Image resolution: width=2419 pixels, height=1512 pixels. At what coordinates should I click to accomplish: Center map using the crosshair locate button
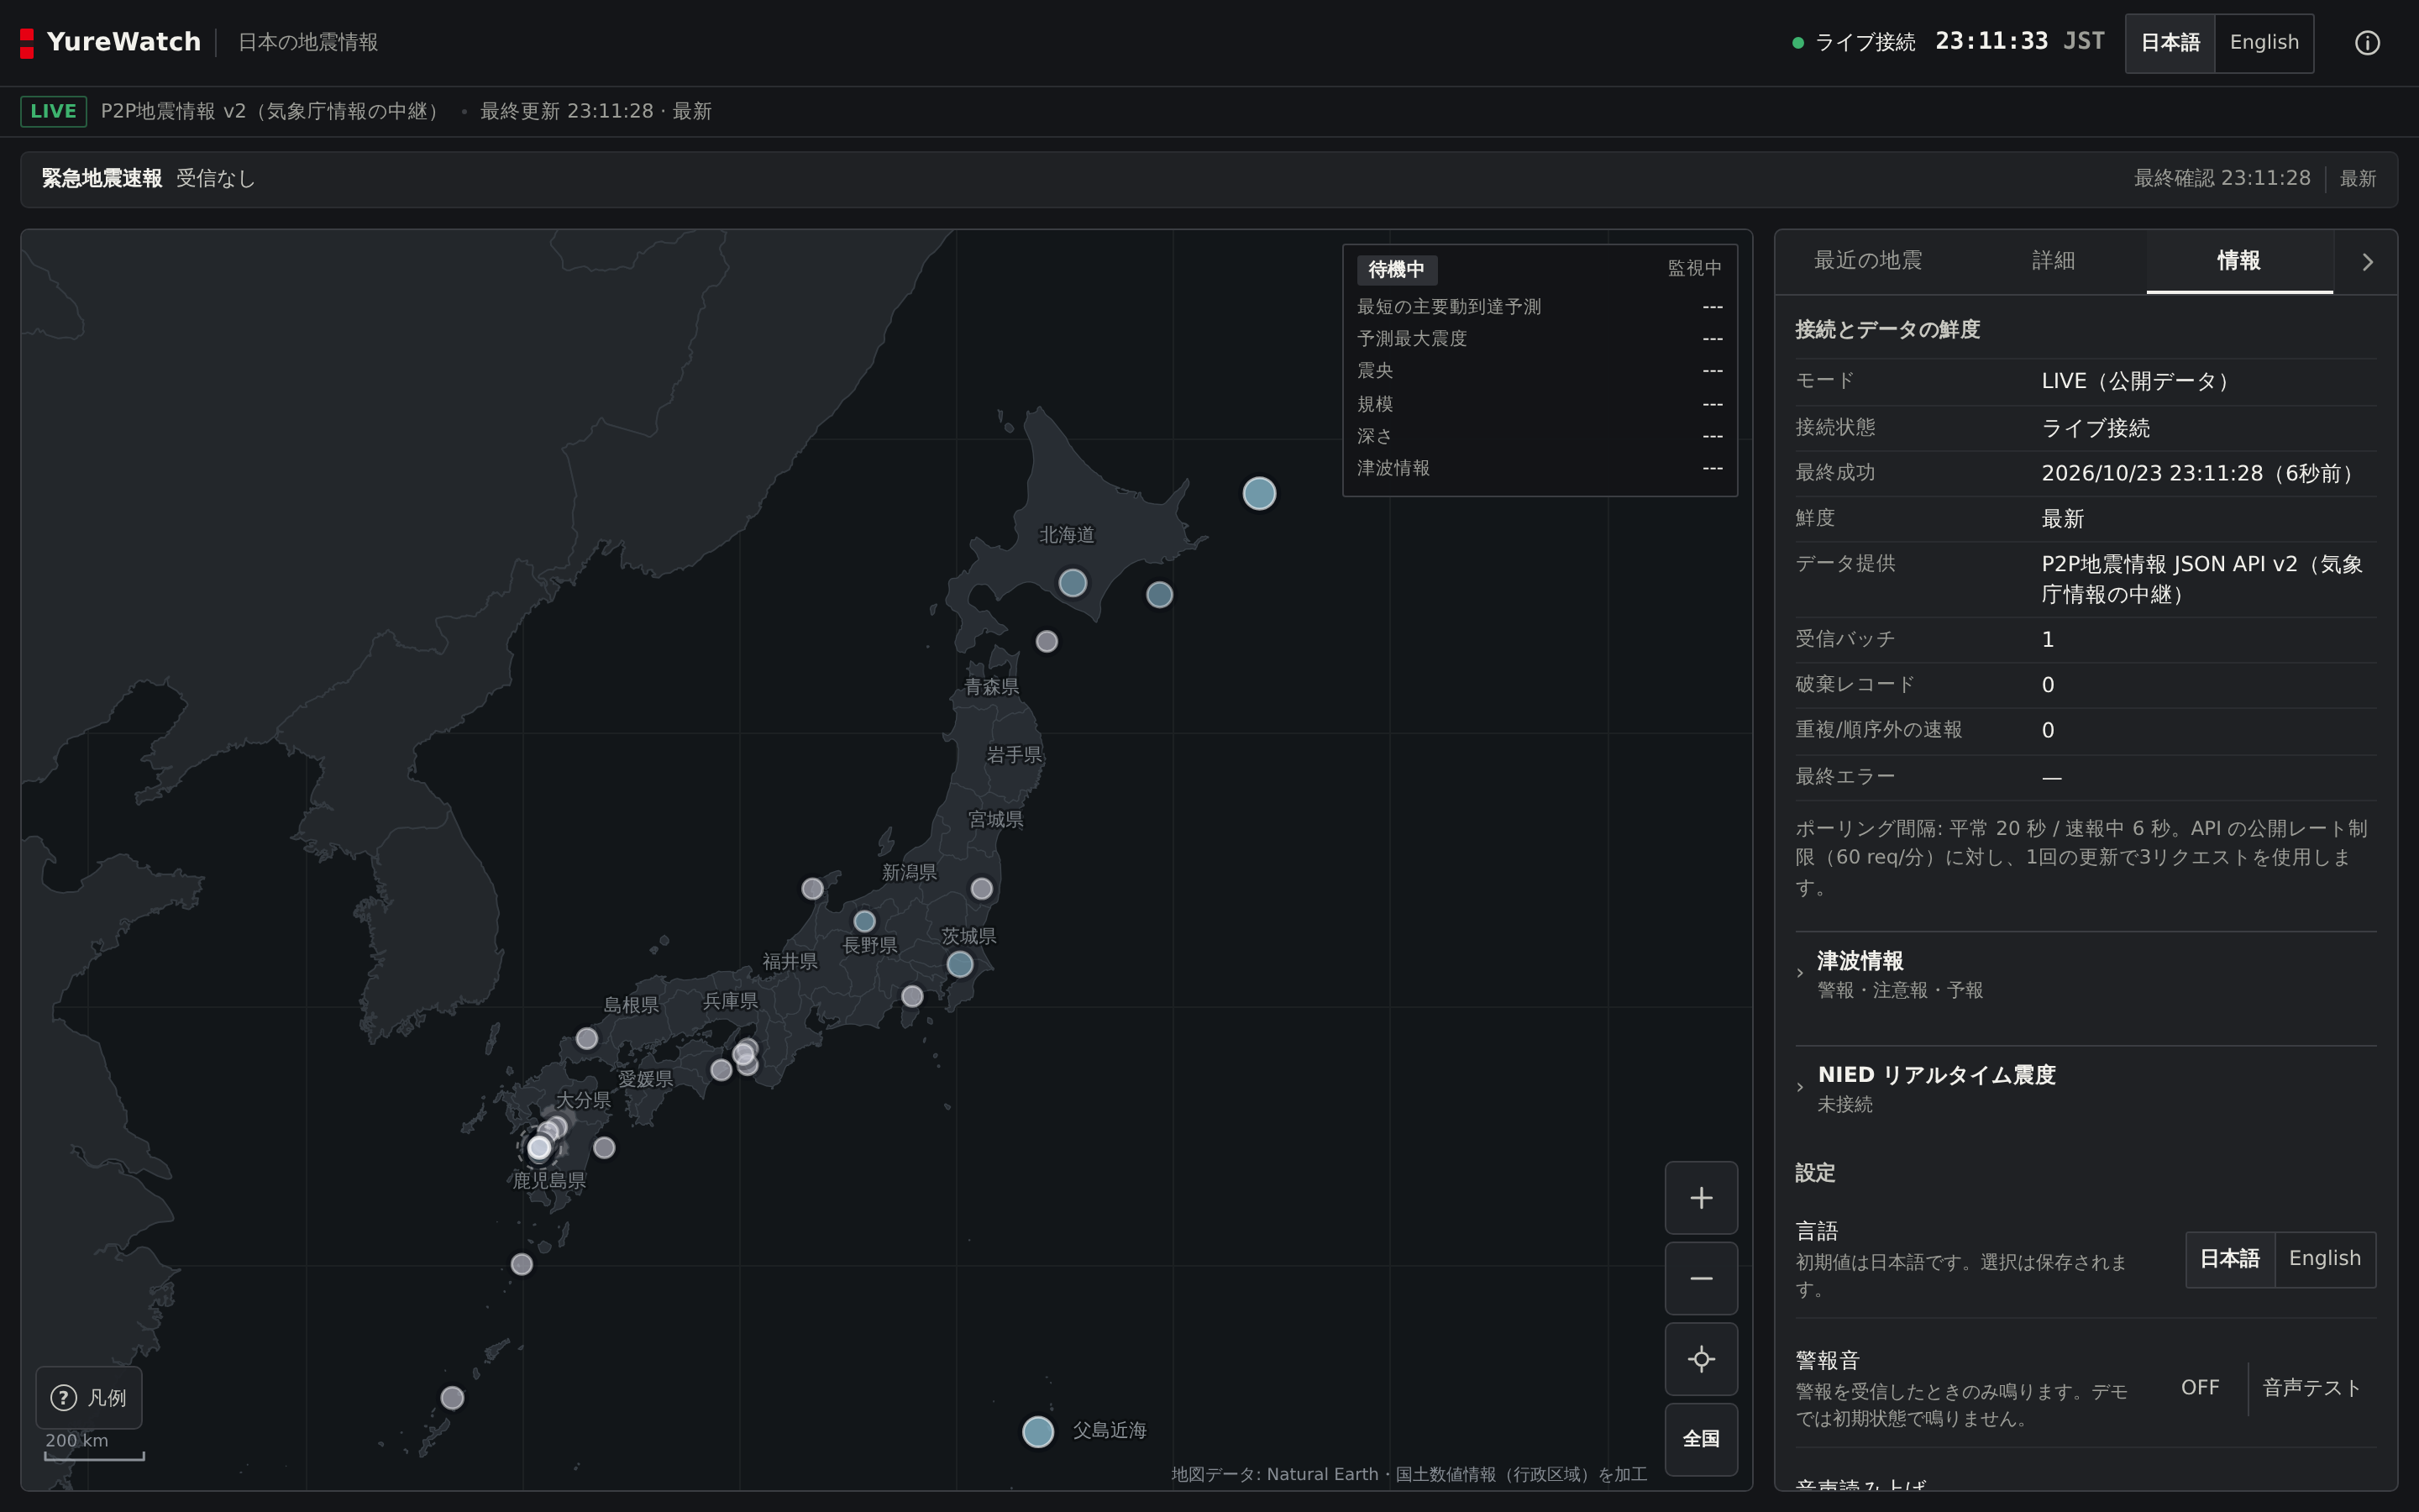(1700, 1359)
